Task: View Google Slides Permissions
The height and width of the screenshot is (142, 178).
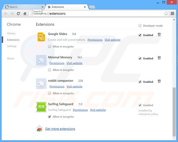Action: tap(95, 40)
